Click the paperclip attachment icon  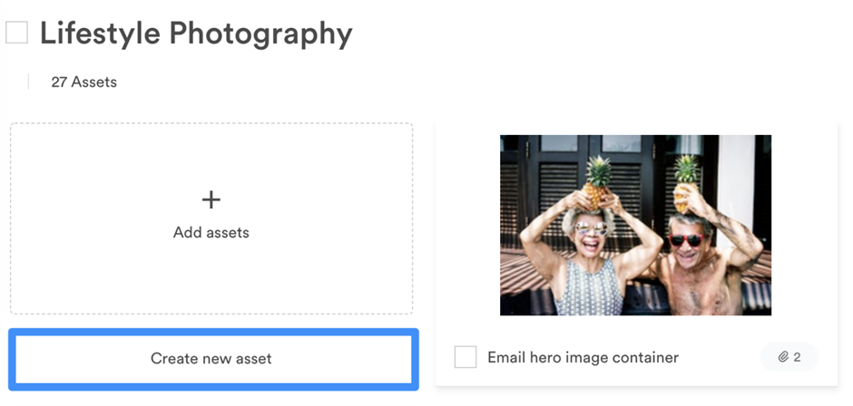tap(783, 357)
